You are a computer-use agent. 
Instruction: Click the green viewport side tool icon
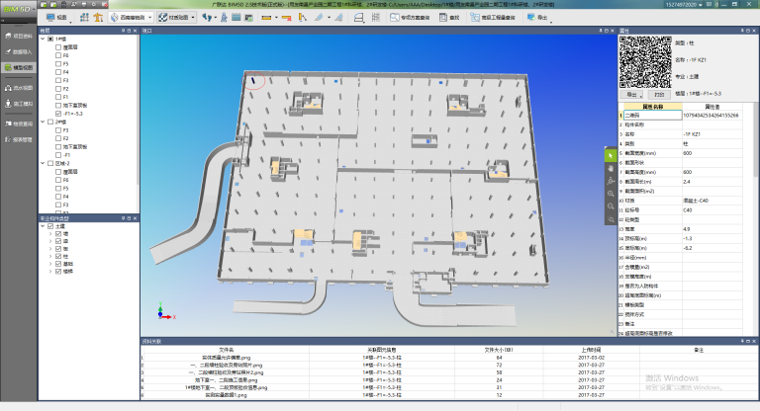click(x=611, y=155)
